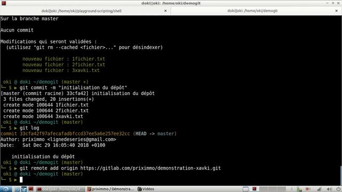
Task: Close the playground-scripting/shell tab
Action: click(165, 11)
